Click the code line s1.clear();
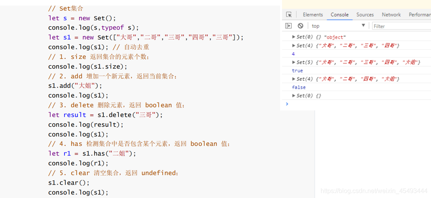Image resolution: width=431 pixels, height=198 pixels. 69,183
